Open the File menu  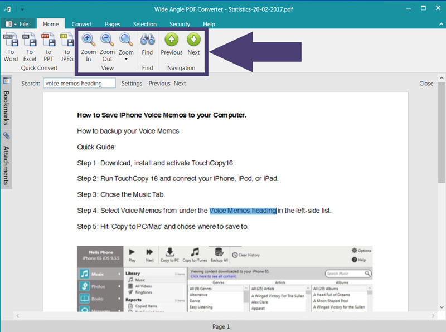(x=17, y=24)
